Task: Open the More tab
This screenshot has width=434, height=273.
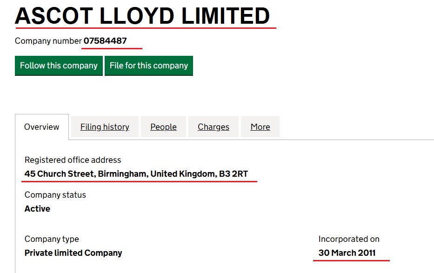Action: pos(260,127)
